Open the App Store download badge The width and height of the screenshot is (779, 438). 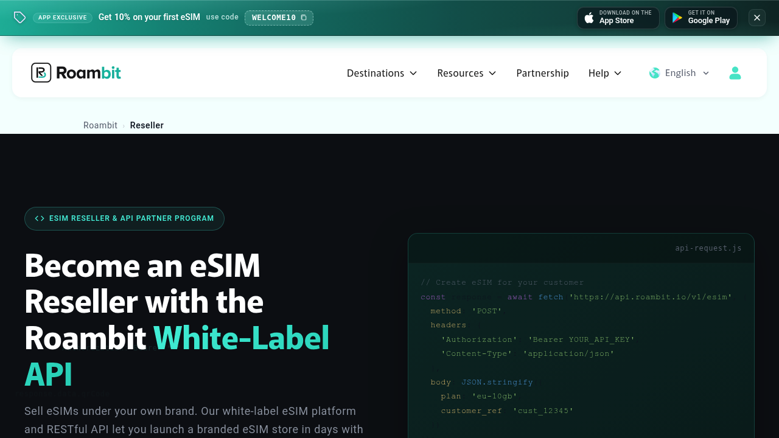point(618,18)
